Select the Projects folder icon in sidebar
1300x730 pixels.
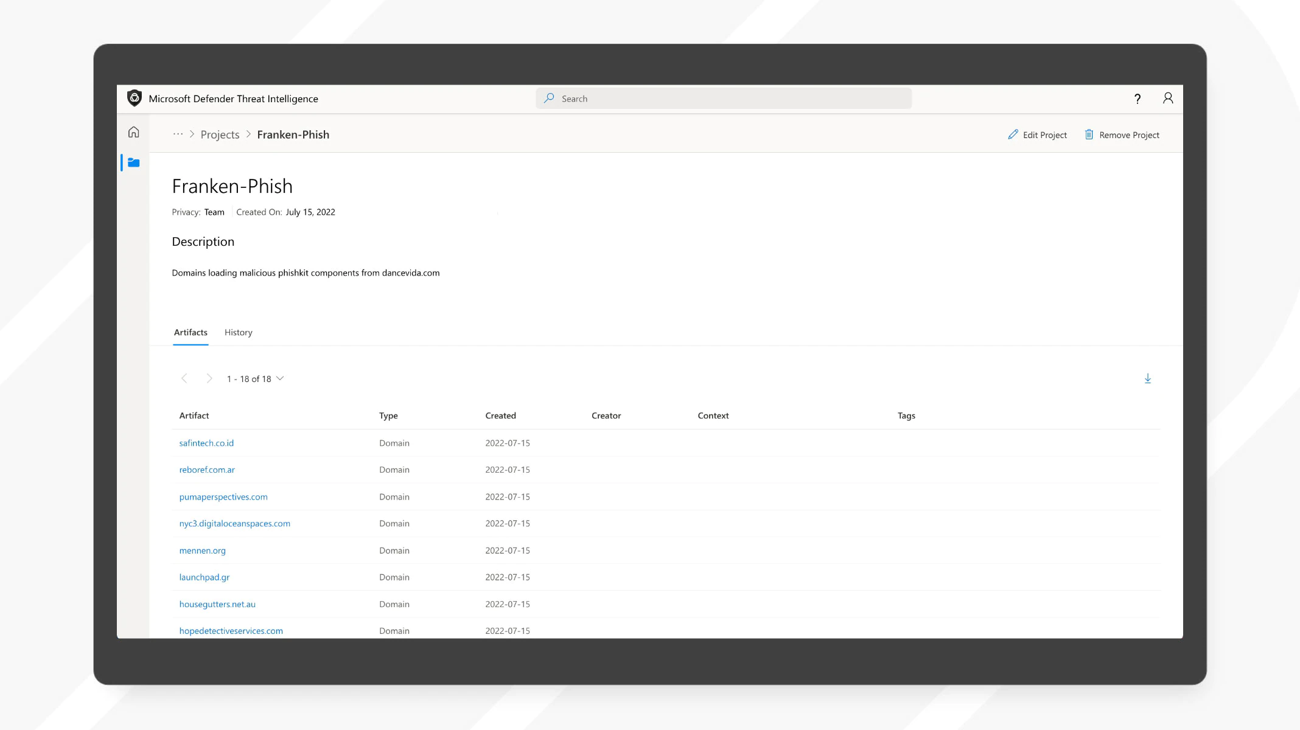[133, 162]
